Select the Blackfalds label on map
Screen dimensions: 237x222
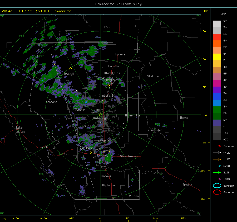click(112, 73)
